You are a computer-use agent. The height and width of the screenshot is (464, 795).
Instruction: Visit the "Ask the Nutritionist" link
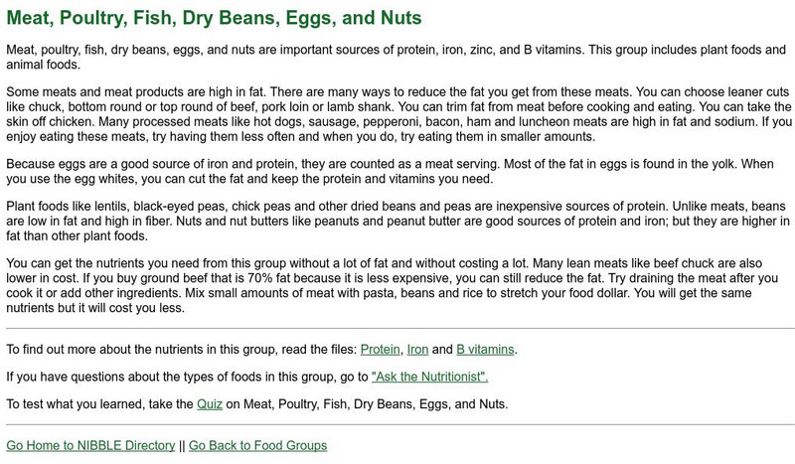[429, 377]
